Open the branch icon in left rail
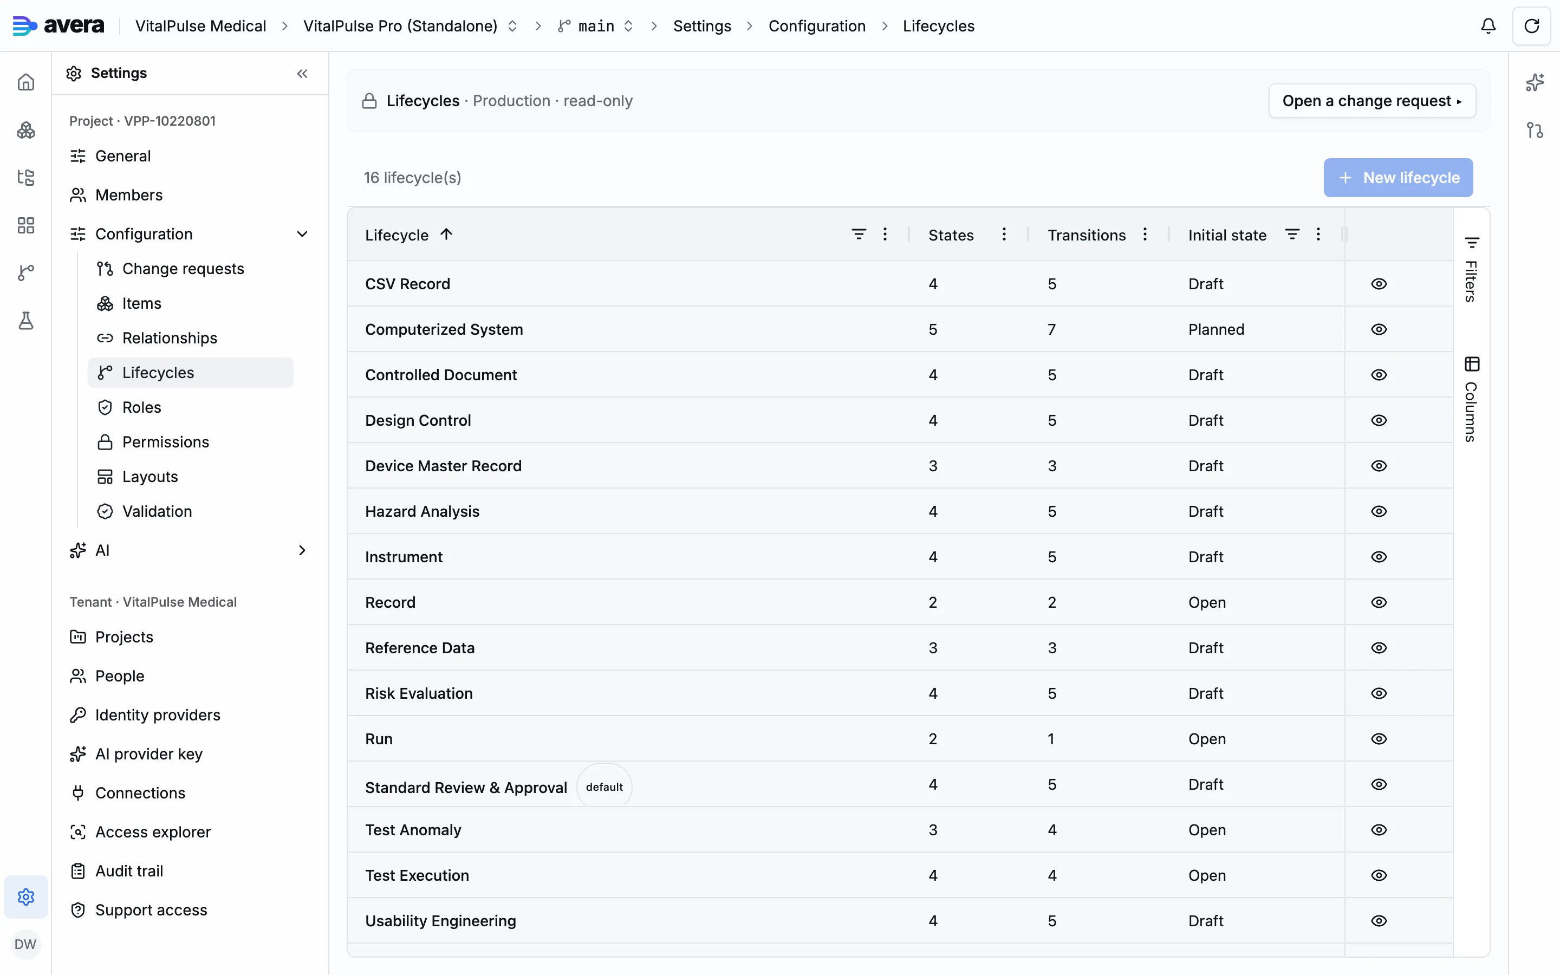The height and width of the screenshot is (975, 1560). 26,273
